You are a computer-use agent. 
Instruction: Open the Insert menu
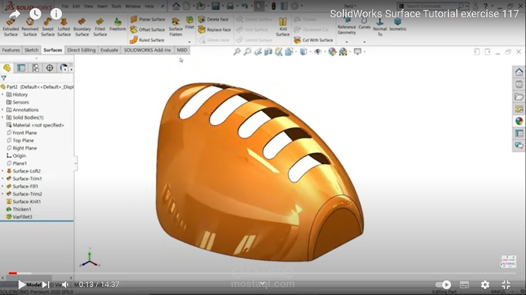(102, 7)
